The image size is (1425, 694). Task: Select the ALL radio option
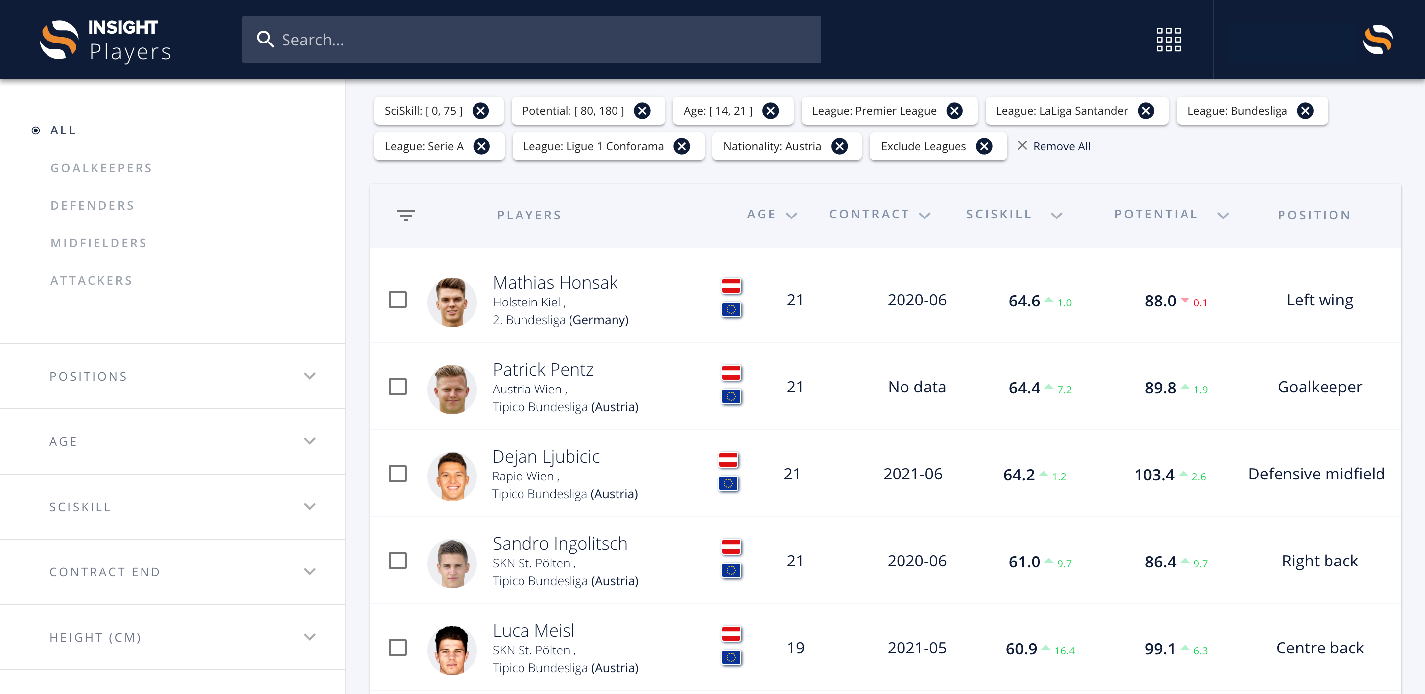[x=36, y=130]
